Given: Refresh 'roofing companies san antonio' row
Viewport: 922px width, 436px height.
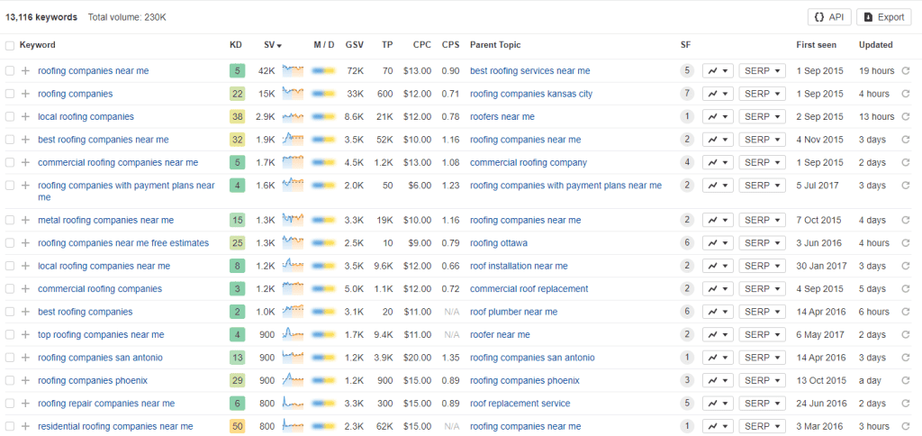Looking at the screenshot, I should point(906,358).
